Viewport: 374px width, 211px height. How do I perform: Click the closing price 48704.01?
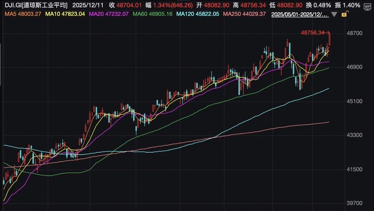click(129, 5)
